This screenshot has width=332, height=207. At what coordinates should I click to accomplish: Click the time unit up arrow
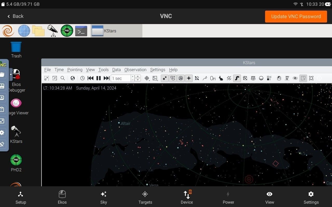138,77
